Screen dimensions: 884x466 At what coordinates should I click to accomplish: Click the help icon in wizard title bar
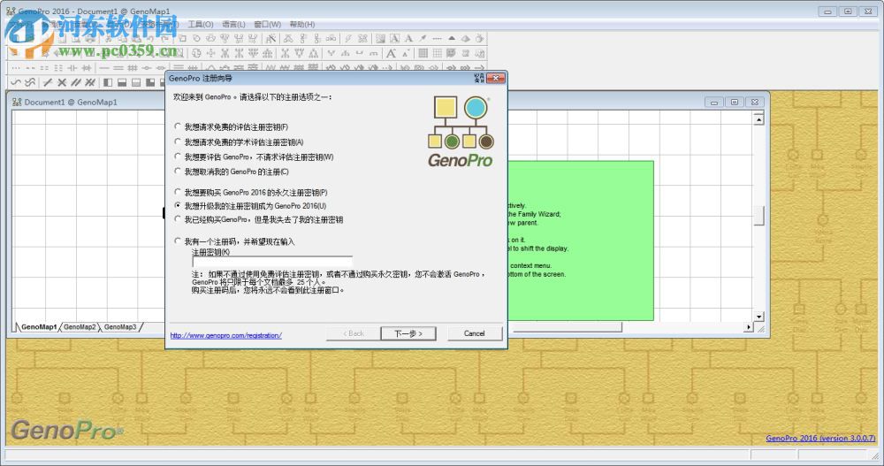[480, 78]
